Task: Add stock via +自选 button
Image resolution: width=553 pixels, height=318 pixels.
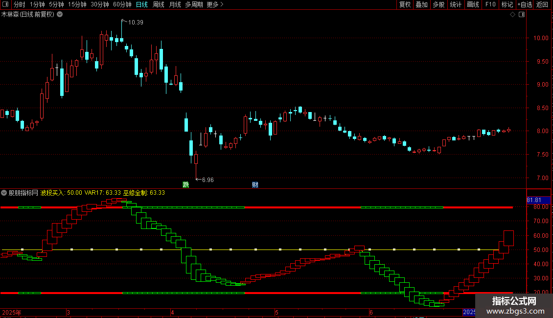Action: pyautogui.click(x=525, y=4)
